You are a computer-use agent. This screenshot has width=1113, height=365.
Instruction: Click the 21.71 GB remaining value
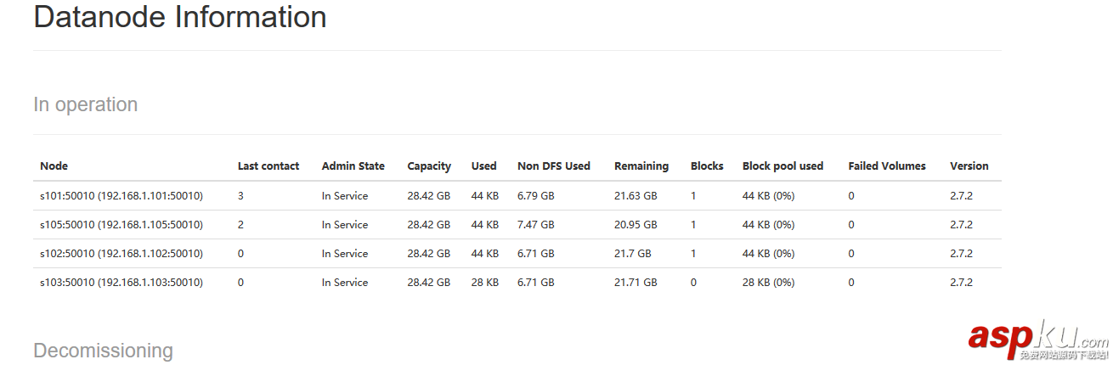(636, 283)
